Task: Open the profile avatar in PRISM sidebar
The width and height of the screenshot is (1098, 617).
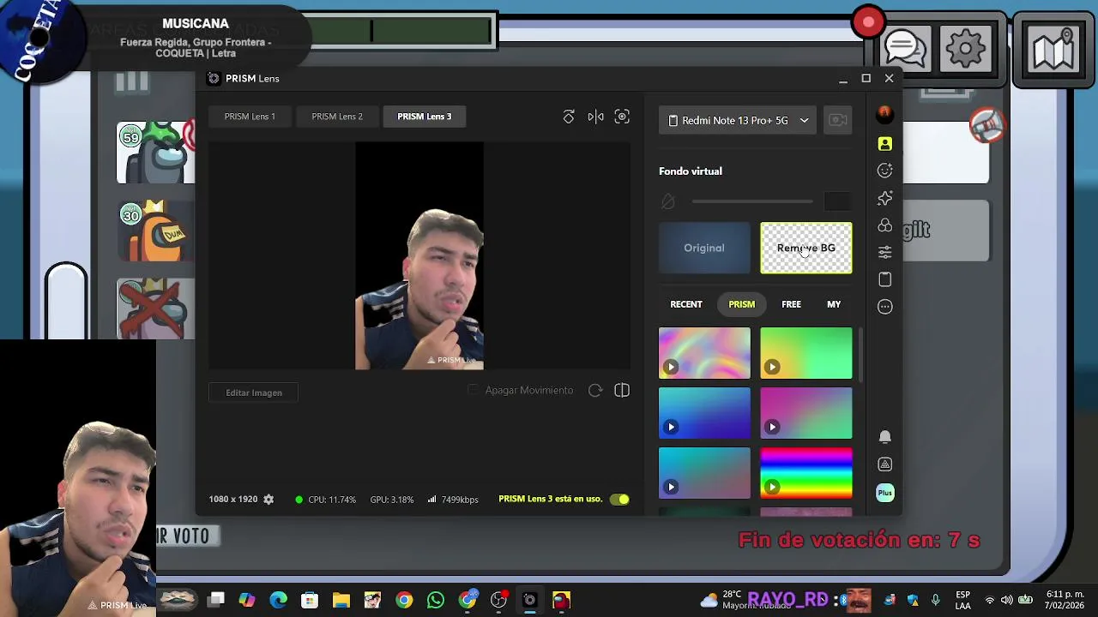Action: tap(884, 114)
